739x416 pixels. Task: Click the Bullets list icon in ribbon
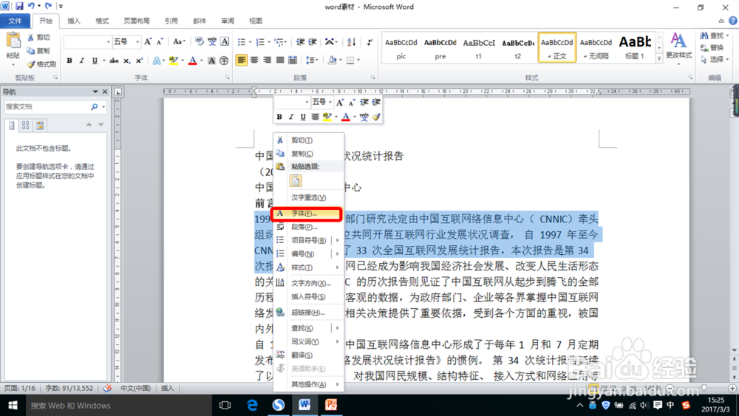tap(242, 42)
